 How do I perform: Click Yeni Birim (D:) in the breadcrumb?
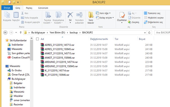(57, 33)
